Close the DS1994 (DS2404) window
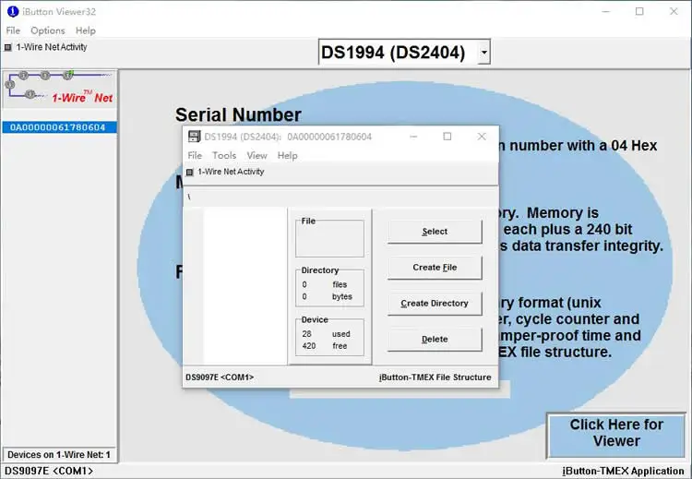Screen dimensions: 692x479 coord(482,137)
